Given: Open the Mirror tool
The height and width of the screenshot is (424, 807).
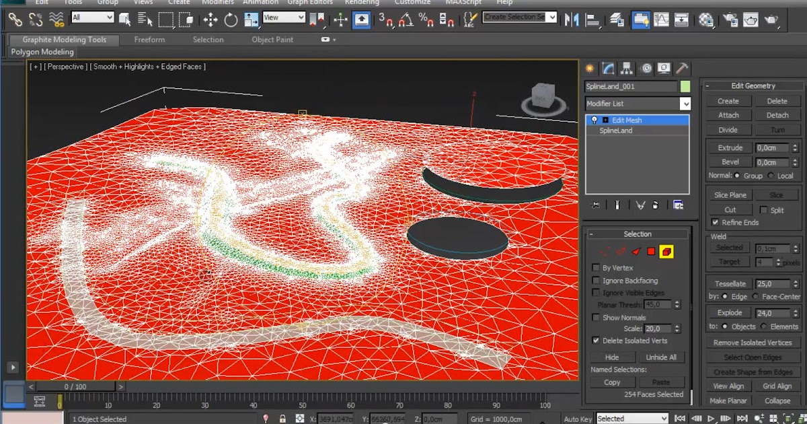Looking at the screenshot, I should pyautogui.click(x=572, y=20).
